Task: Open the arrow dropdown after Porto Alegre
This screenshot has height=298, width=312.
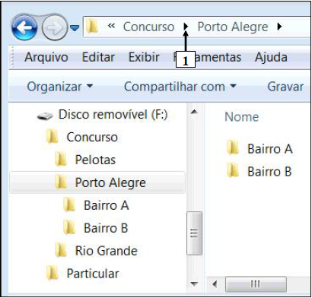Action: [279, 27]
